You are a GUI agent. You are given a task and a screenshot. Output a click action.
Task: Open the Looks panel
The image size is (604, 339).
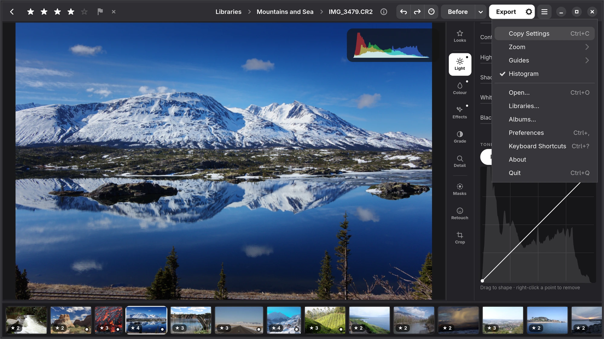pyautogui.click(x=460, y=36)
